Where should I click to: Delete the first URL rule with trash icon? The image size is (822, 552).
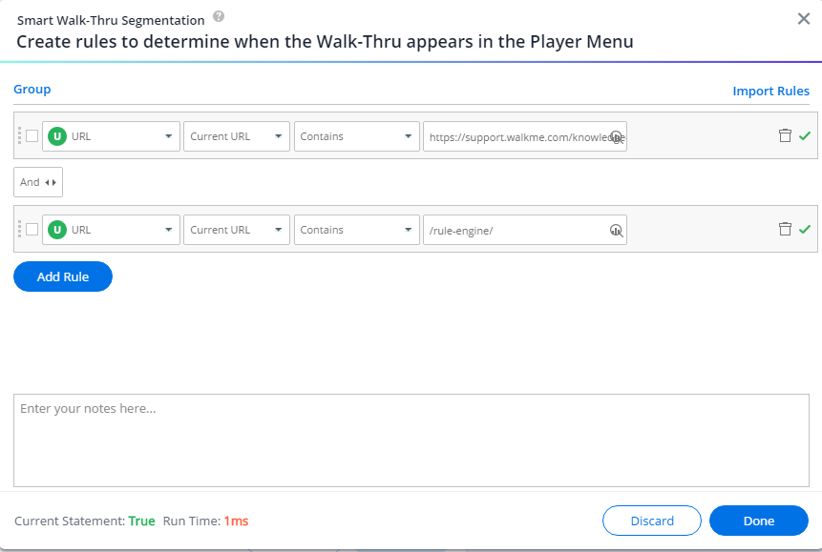(x=785, y=135)
